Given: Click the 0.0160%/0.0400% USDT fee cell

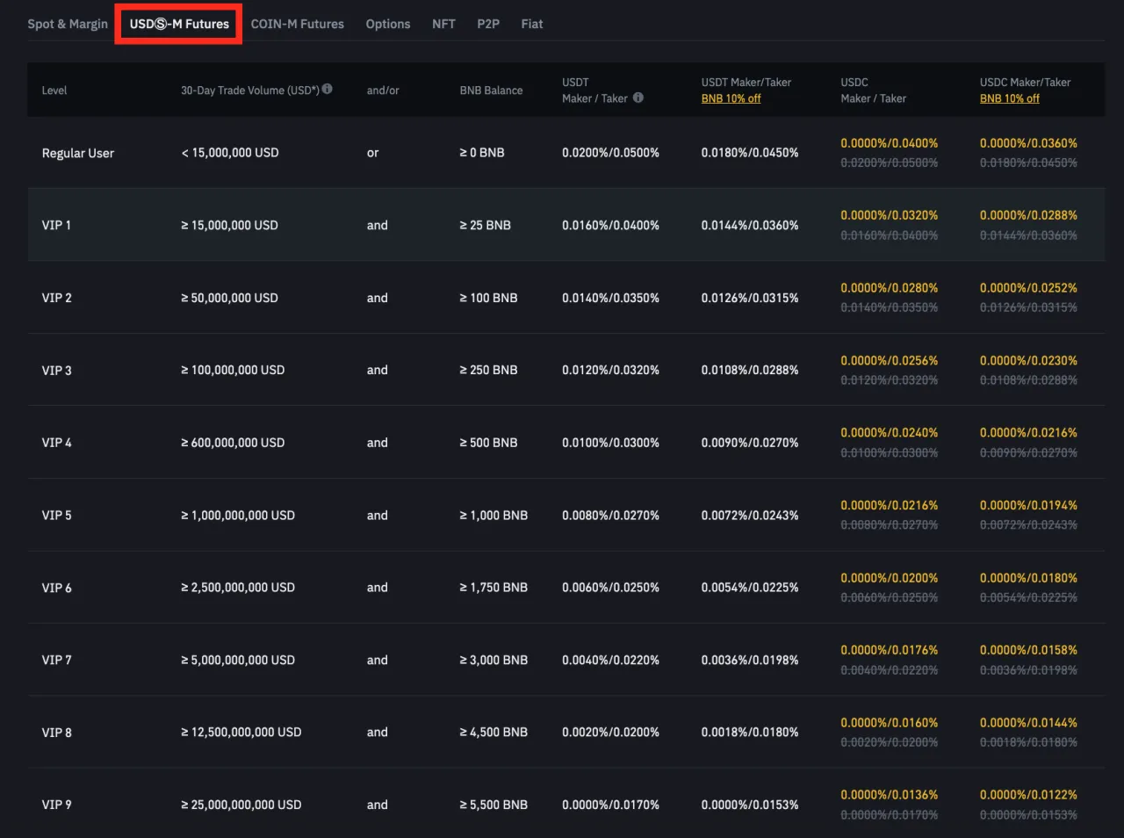Looking at the screenshot, I should [x=611, y=225].
